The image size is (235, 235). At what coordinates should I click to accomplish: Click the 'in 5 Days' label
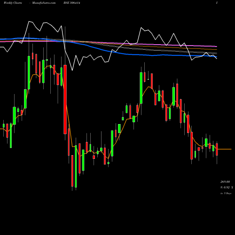click(226, 193)
